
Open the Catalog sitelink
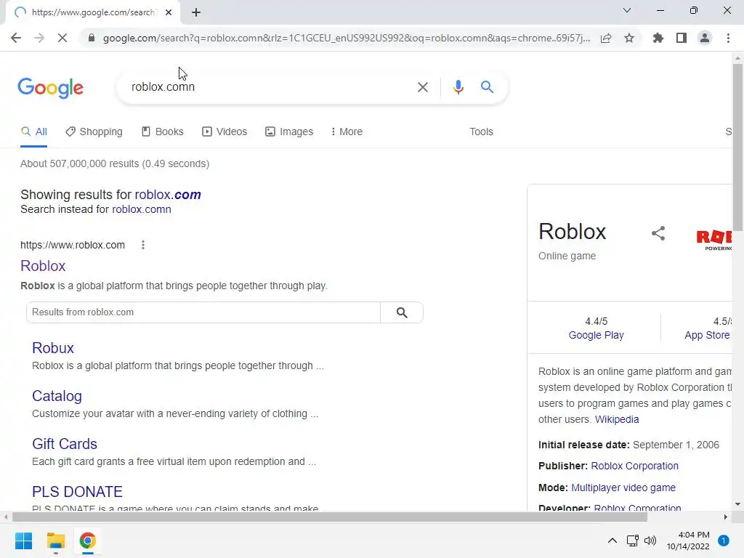click(57, 396)
